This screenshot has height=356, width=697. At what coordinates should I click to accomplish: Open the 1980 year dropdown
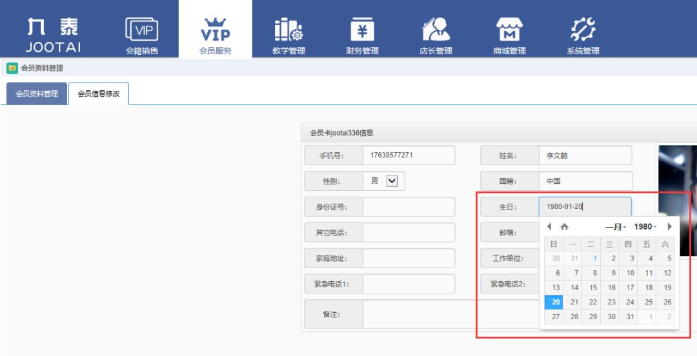point(645,226)
